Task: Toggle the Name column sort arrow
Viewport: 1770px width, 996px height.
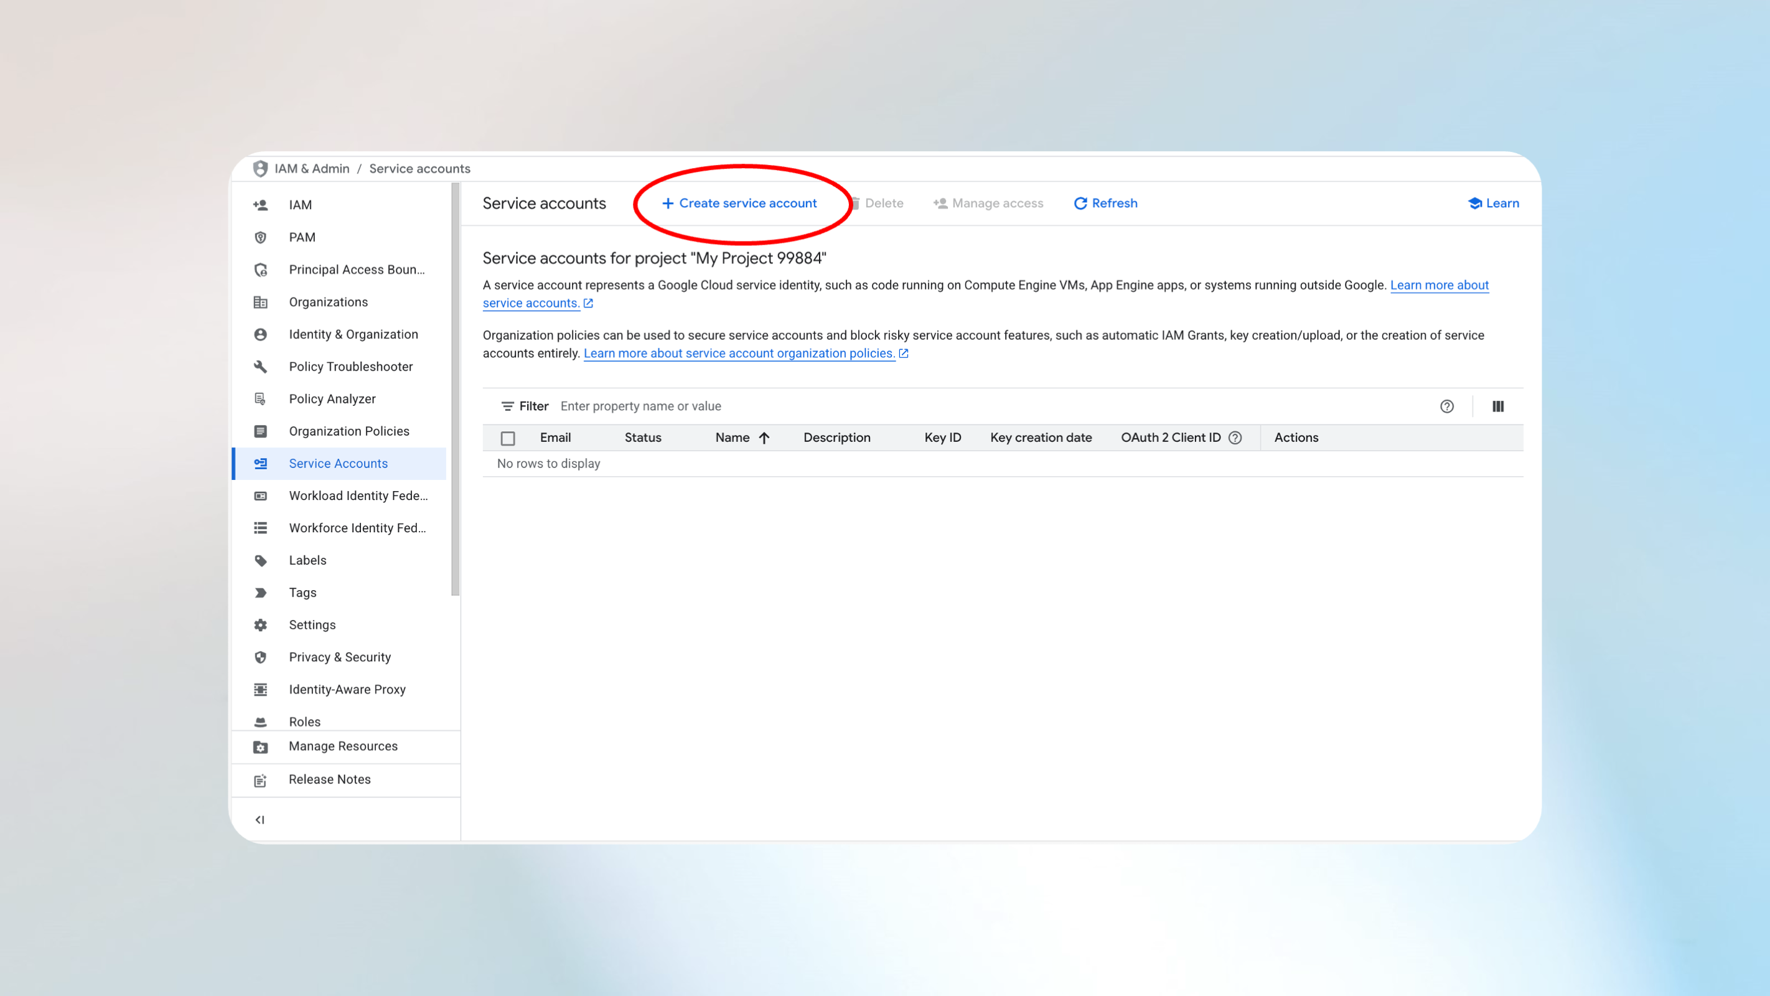Action: (764, 437)
